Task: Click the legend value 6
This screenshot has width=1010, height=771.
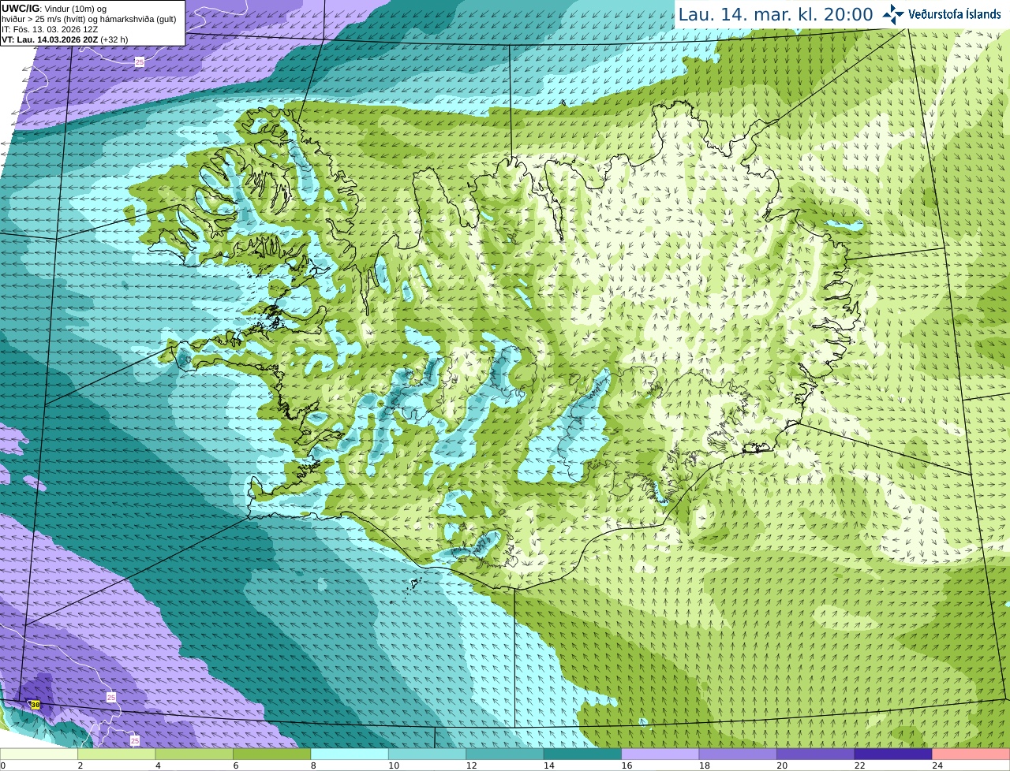Action: (x=236, y=765)
